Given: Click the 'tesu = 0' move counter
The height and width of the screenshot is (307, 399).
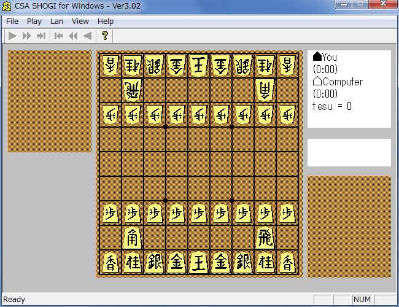Looking at the screenshot, I should coord(332,106).
